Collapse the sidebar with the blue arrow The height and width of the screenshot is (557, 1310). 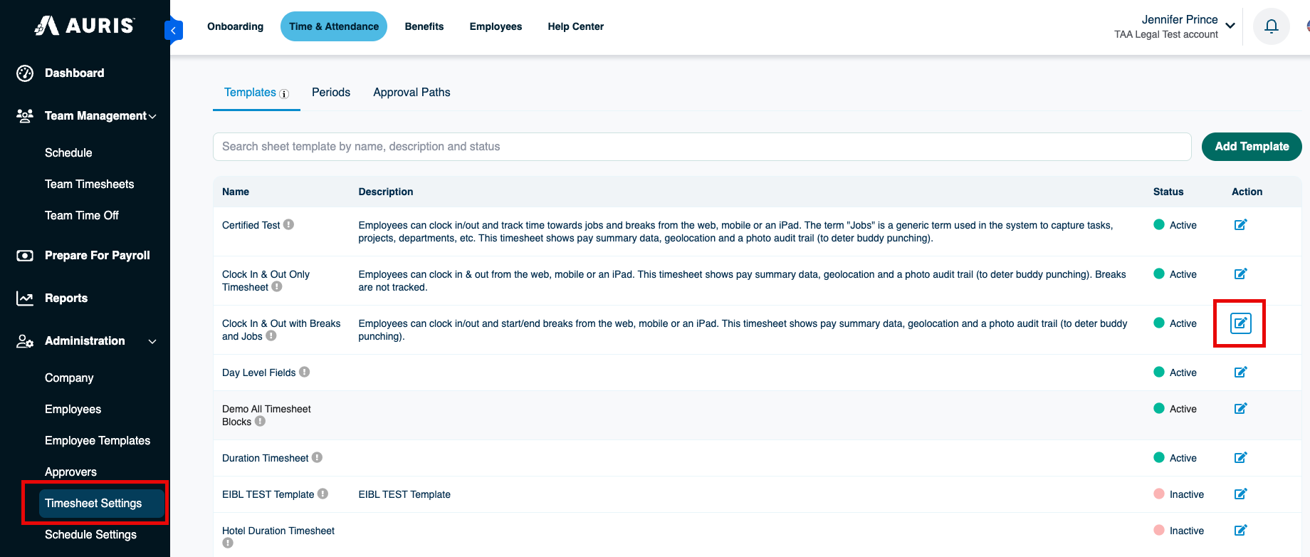[x=174, y=31]
